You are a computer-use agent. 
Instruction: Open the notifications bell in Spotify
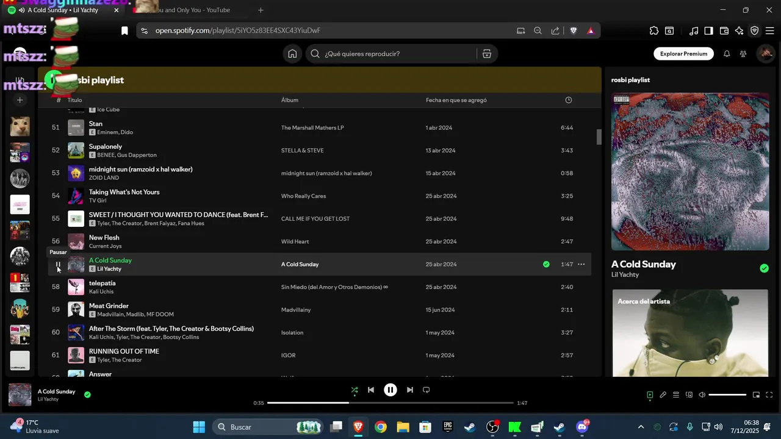pyautogui.click(x=727, y=54)
